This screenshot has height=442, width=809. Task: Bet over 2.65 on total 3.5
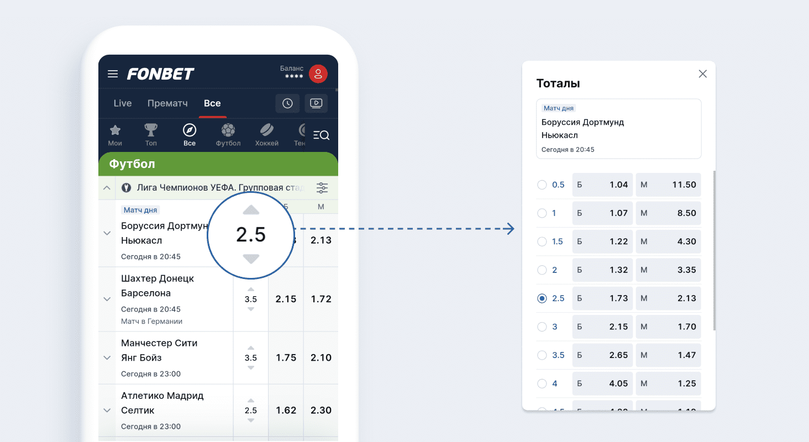click(x=602, y=355)
